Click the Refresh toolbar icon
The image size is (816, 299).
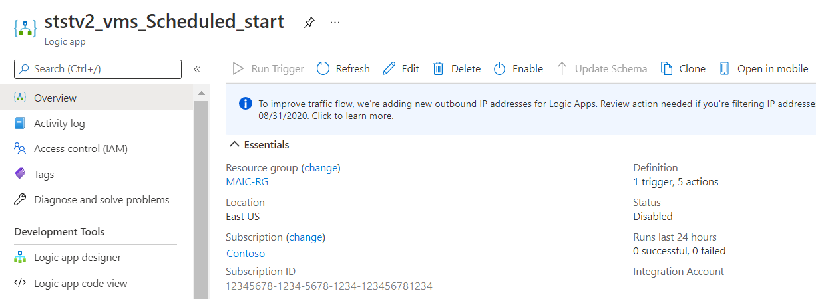tap(323, 69)
